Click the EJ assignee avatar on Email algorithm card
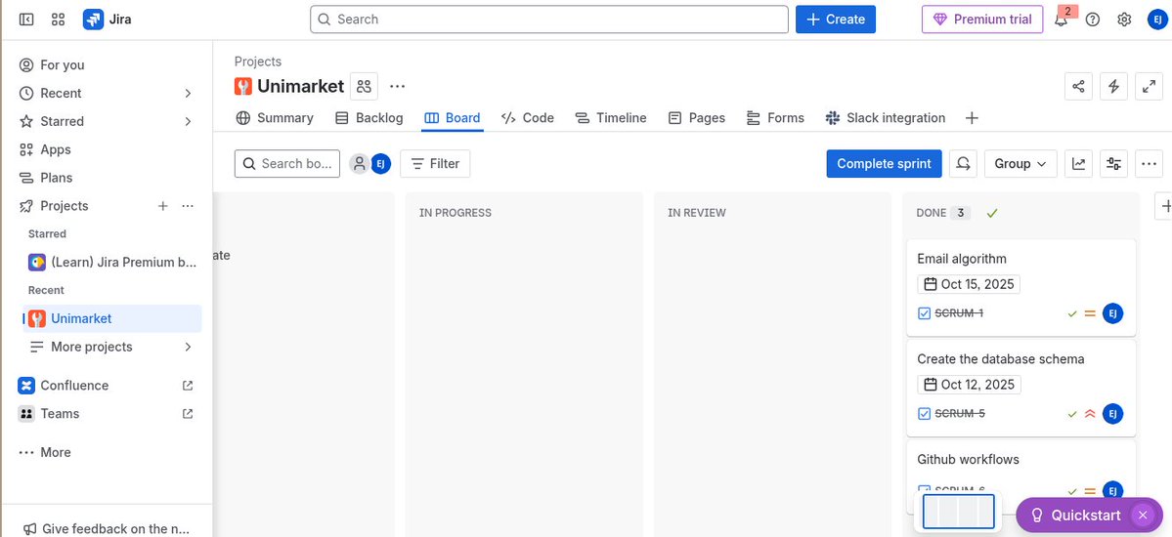This screenshot has height=537, width=1172. pos(1113,313)
